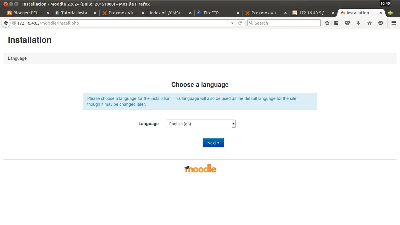Open URL history dropdown arrow

point(233,23)
